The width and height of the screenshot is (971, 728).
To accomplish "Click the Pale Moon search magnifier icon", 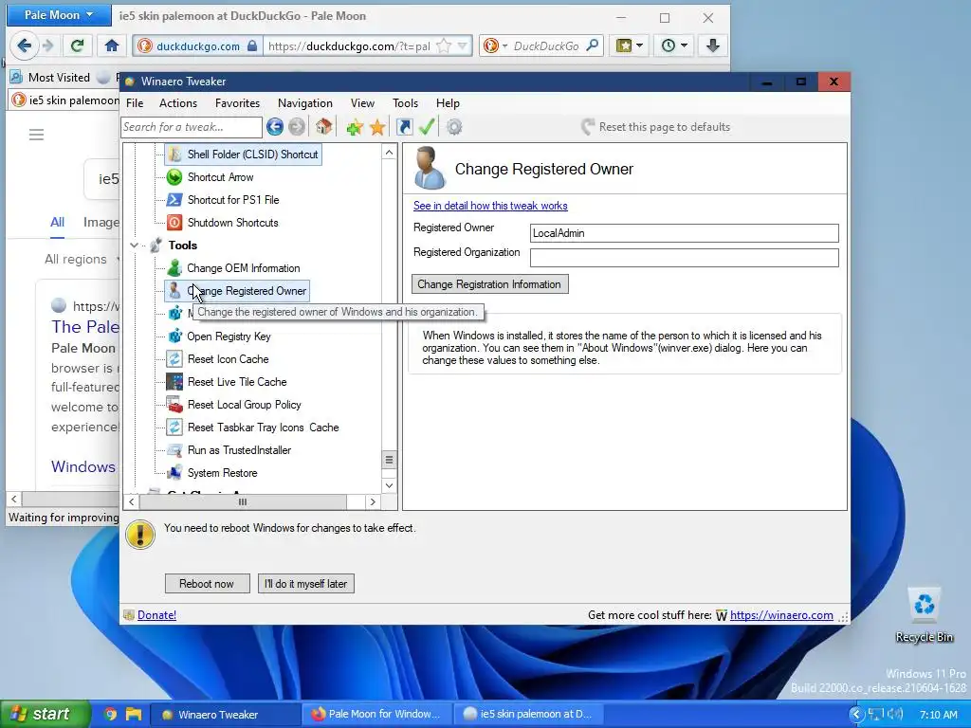I will pos(593,45).
